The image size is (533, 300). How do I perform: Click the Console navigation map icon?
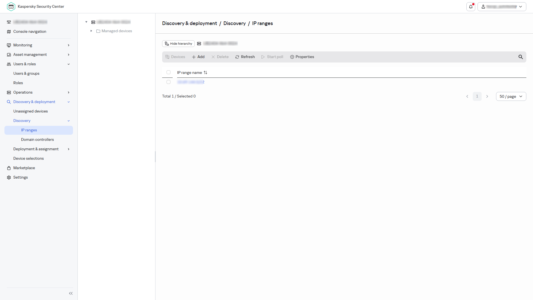click(x=9, y=32)
